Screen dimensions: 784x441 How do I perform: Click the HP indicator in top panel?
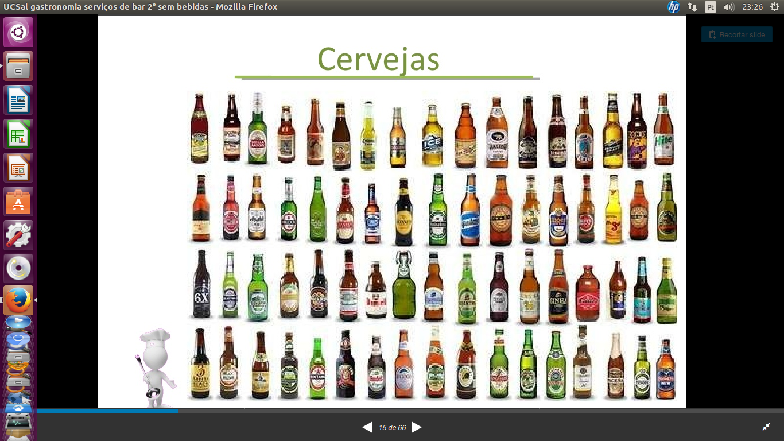pos(674,7)
